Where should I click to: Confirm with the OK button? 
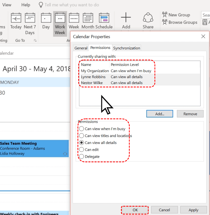(135, 210)
